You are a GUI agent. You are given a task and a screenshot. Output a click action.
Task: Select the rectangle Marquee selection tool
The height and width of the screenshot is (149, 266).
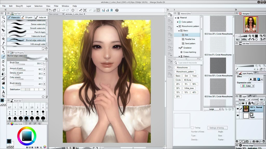3,35
